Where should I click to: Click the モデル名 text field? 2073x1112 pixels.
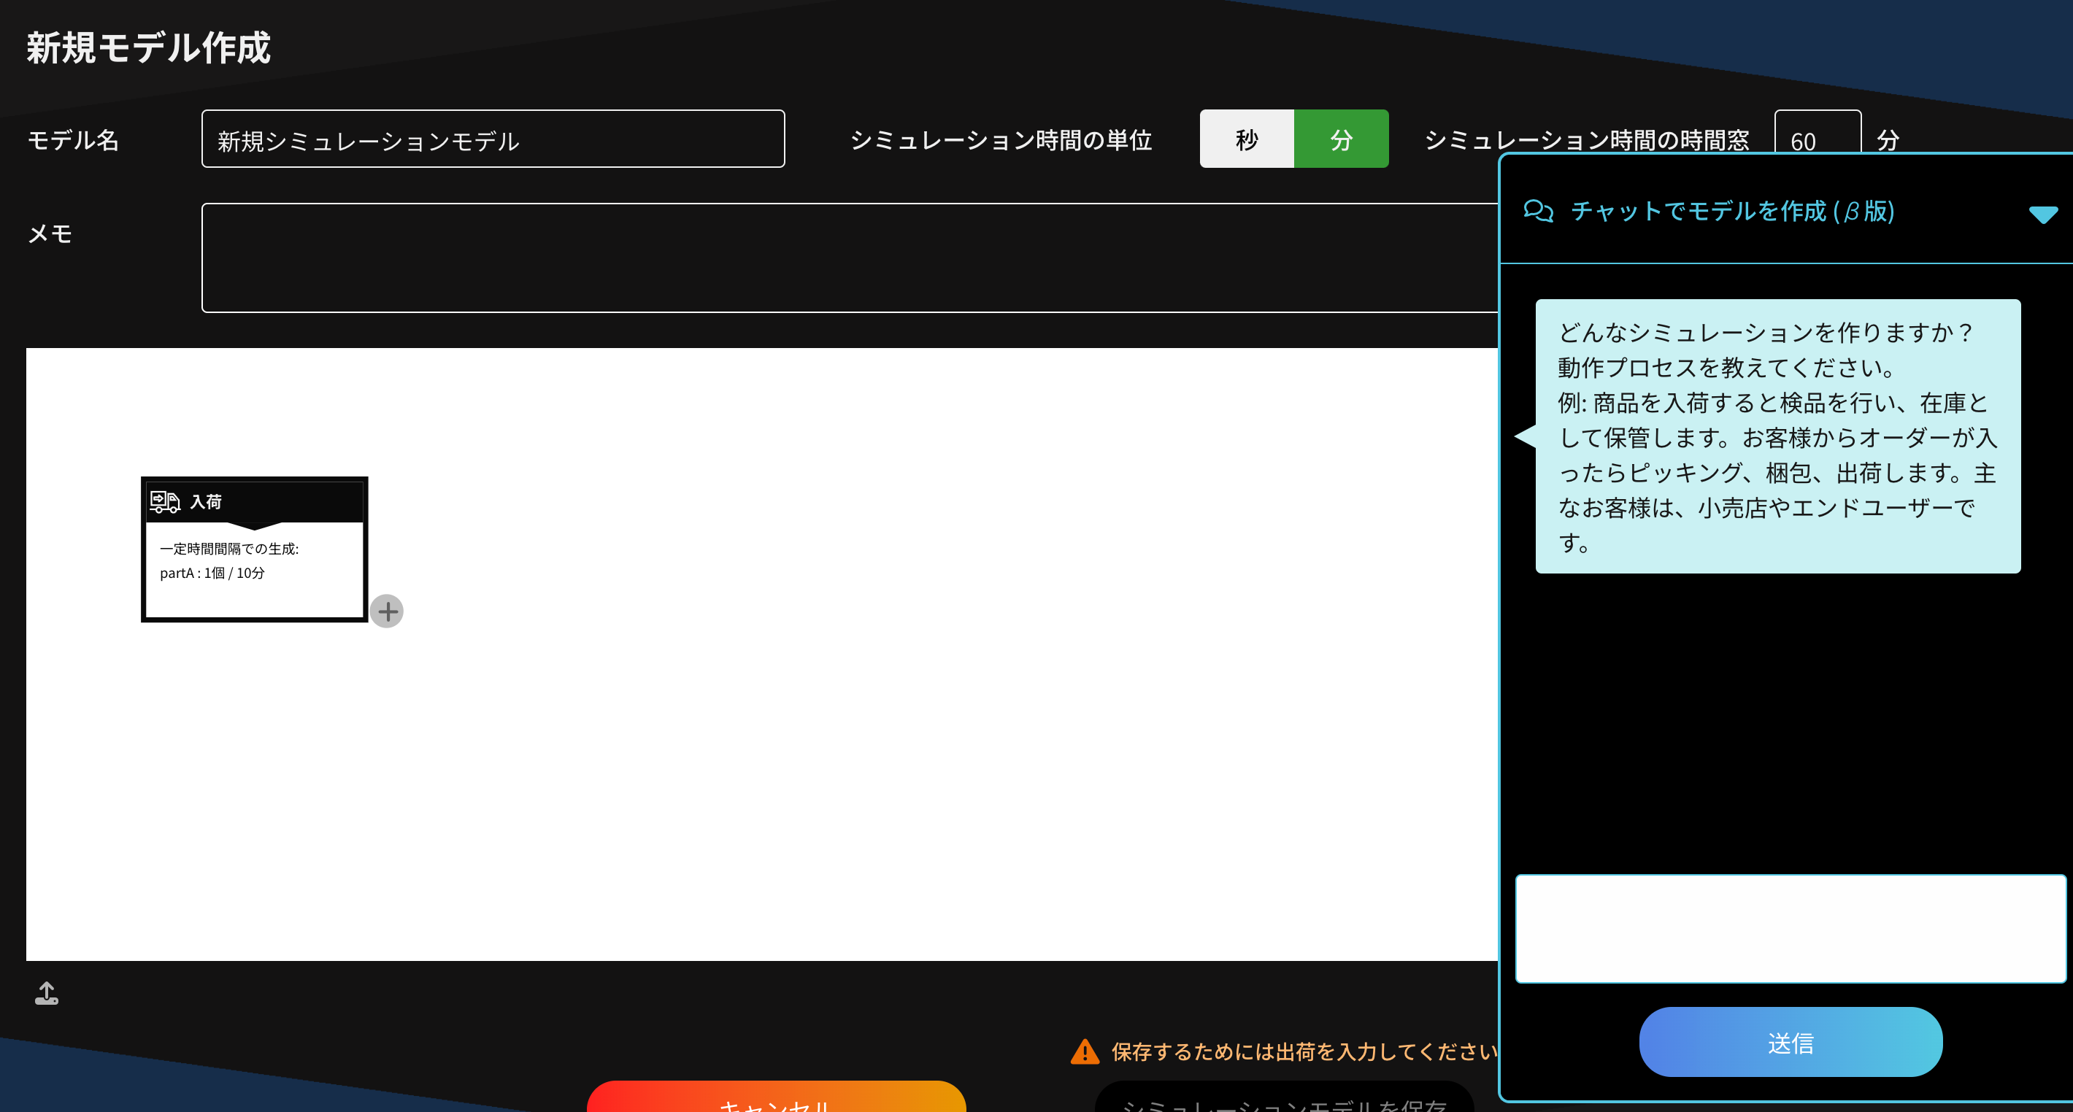(493, 139)
